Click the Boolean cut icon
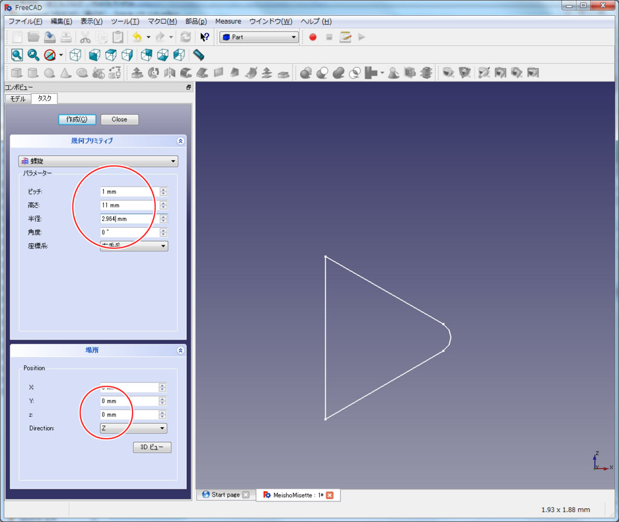Viewport: 619px width, 522px height. click(x=322, y=73)
